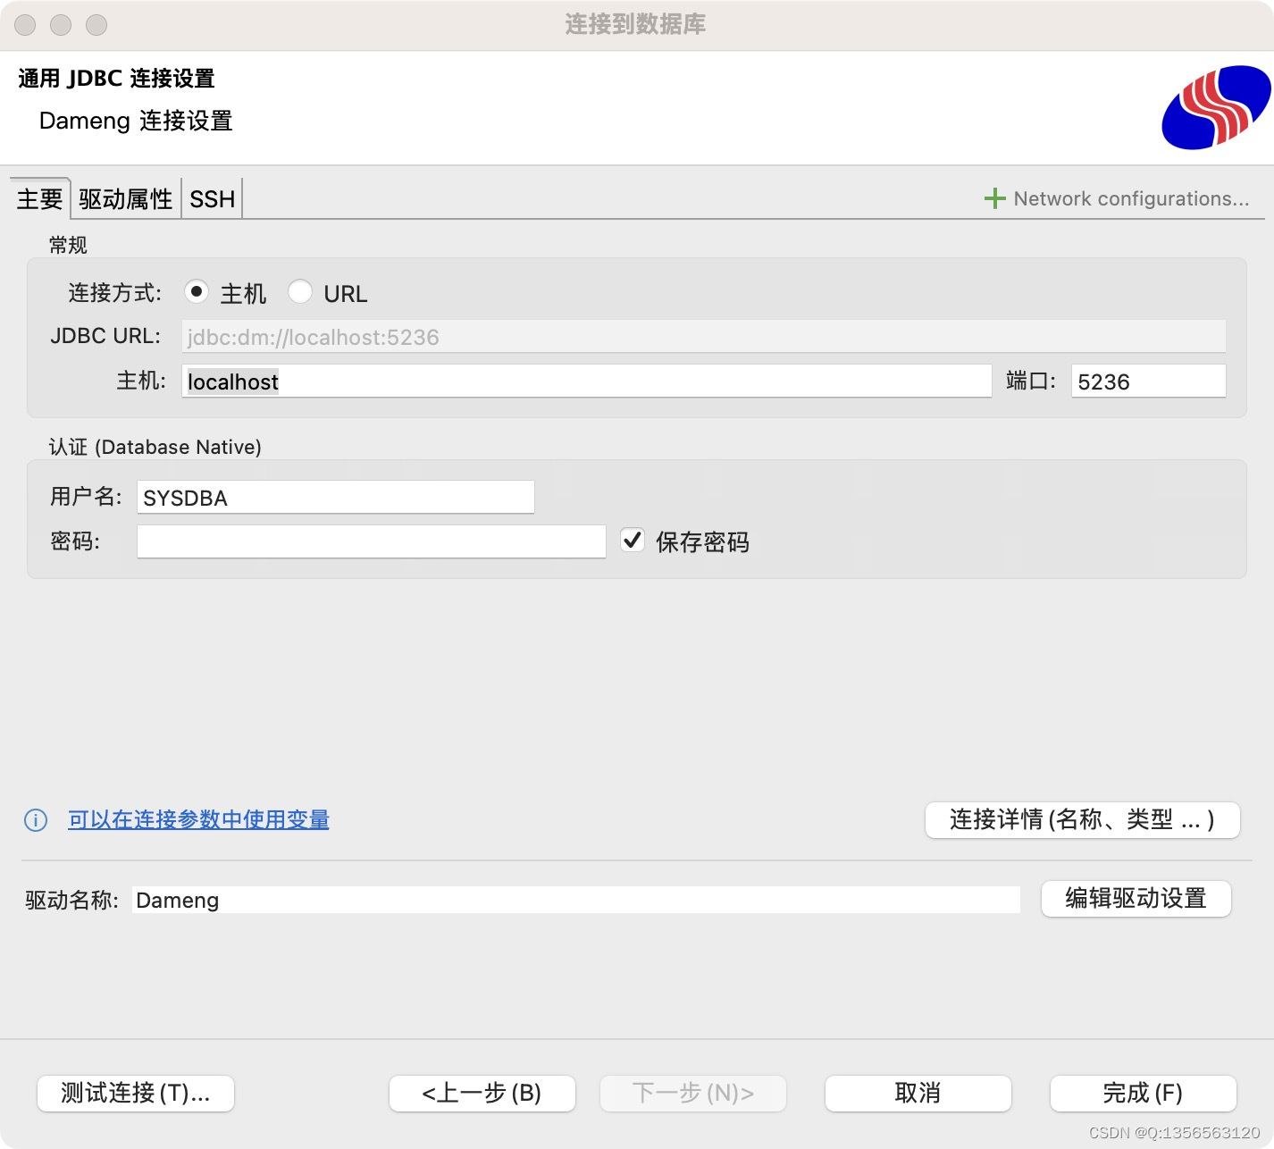Screen dimensions: 1274x1149
Task: Click the 测试连接 button
Action: tap(135, 1093)
